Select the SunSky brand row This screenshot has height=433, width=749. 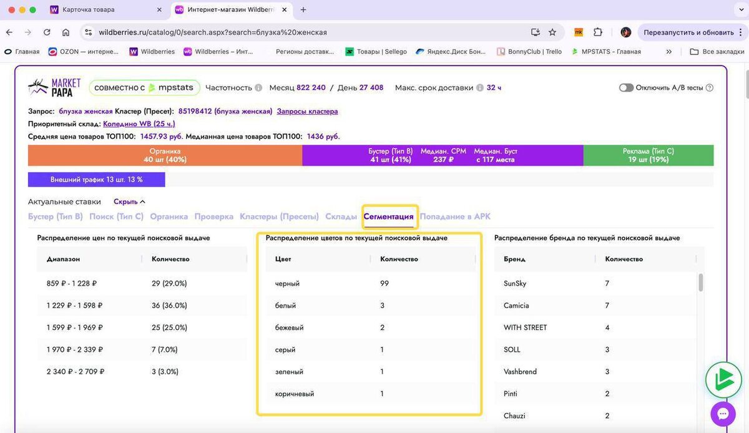click(596, 283)
